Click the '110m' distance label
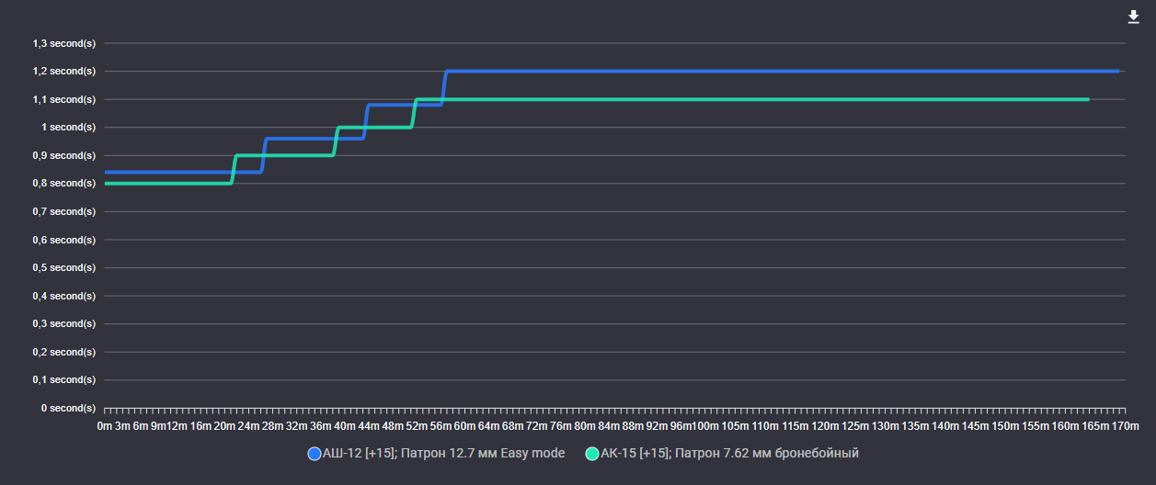Viewport: 1156px width, 485px height. (765, 426)
